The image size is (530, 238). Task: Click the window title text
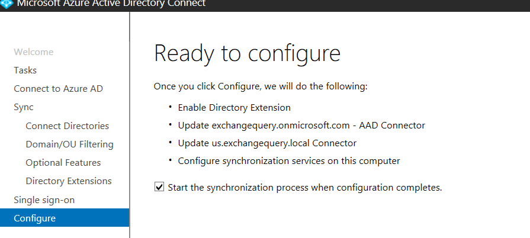click(x=111, y=4)
